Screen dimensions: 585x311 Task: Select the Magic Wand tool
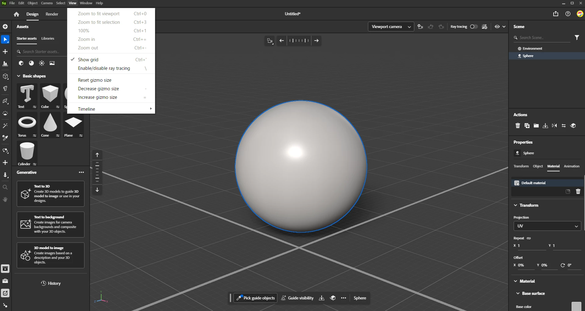coord(5,126)
